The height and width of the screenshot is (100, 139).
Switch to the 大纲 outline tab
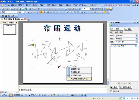tap(4, 22)
